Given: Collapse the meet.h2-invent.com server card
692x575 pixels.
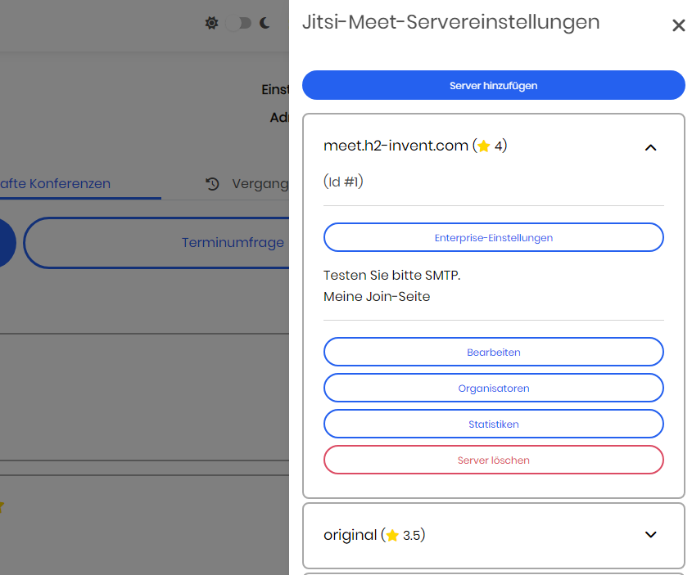Looking at the screenshot, I should 650,147.
